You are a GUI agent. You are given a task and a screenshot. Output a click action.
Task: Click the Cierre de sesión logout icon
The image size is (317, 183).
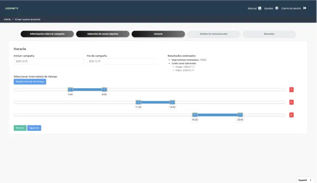click(x=305, y=8)
